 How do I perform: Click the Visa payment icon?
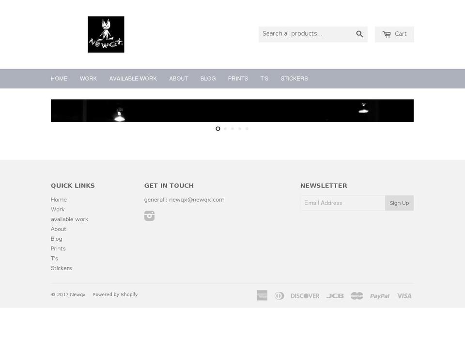404,296
